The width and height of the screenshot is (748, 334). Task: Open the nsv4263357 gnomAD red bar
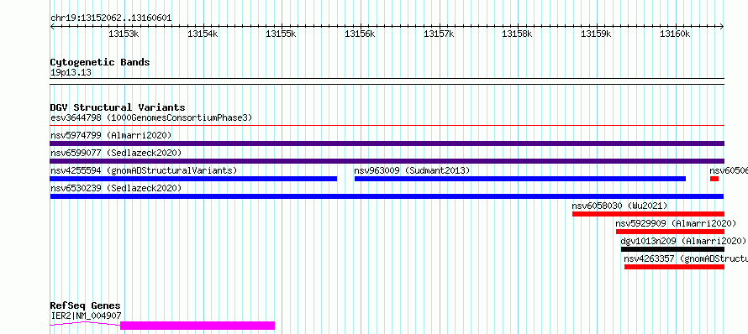pyautogui.click(x=674, y=267)
